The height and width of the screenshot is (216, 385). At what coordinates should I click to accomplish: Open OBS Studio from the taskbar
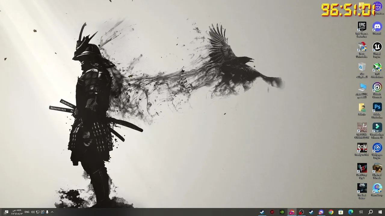click(301, 212)
